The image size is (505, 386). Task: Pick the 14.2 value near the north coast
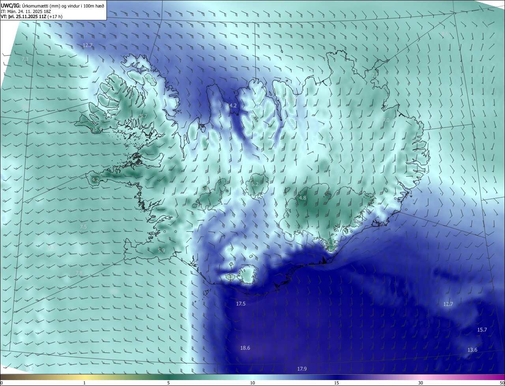point(232,105)
